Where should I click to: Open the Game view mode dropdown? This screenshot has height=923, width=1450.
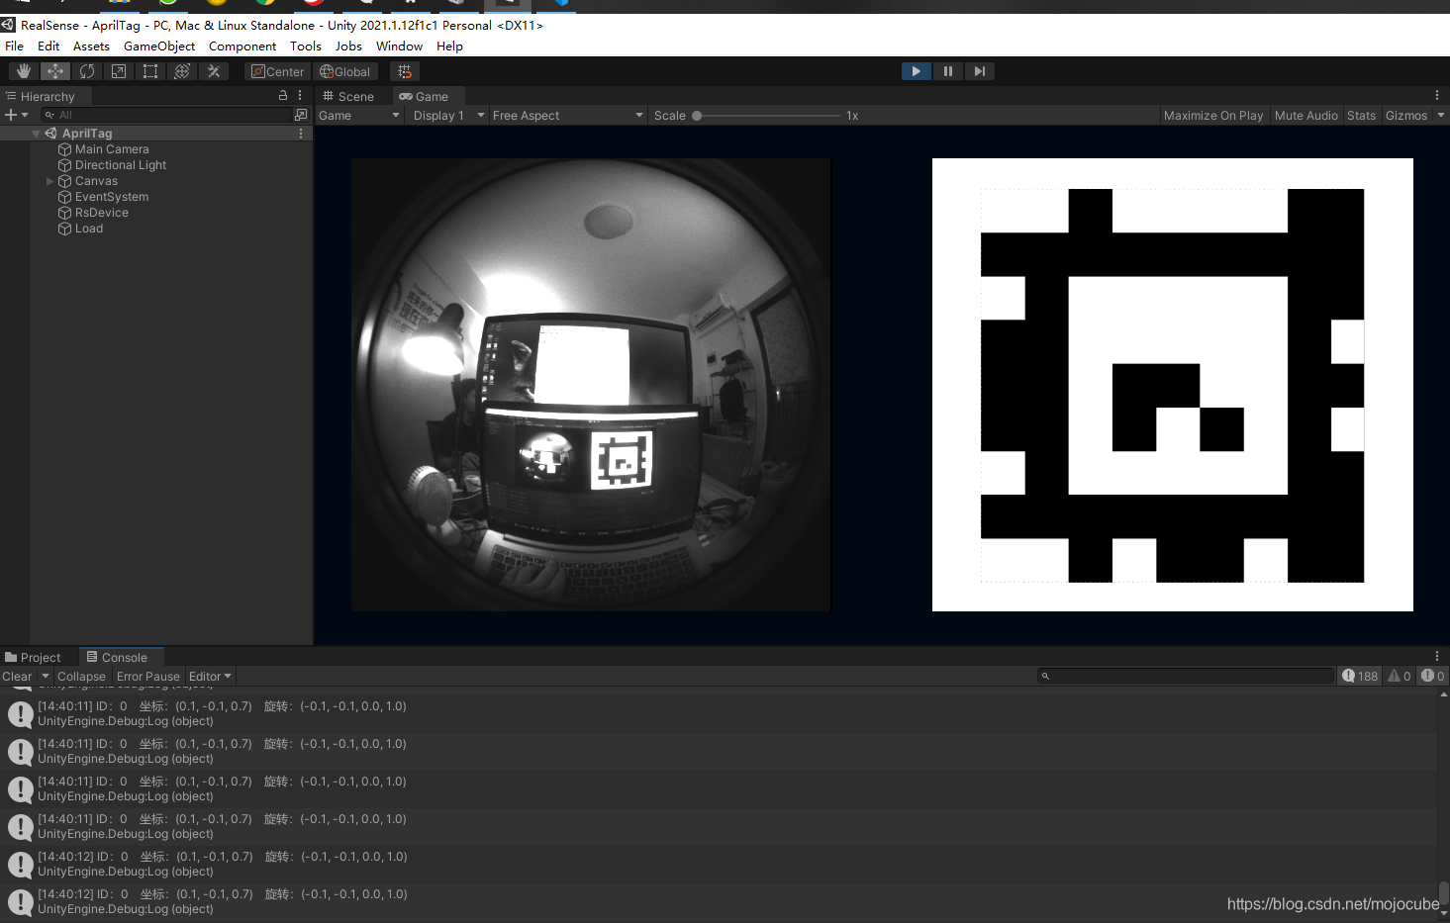[x=359, y=116]
